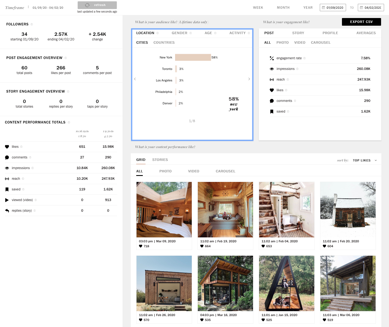Viewport: 389px width, 327px height.
Task: Click speech bubble icon in comments totals row
Action: coord(7,157)
